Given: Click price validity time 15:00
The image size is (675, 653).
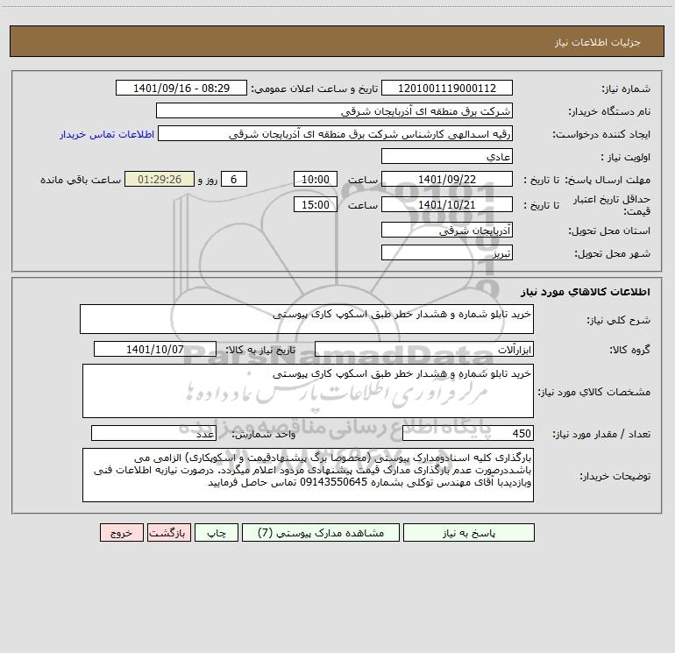Looking at the screenshot, I should 315,205.
